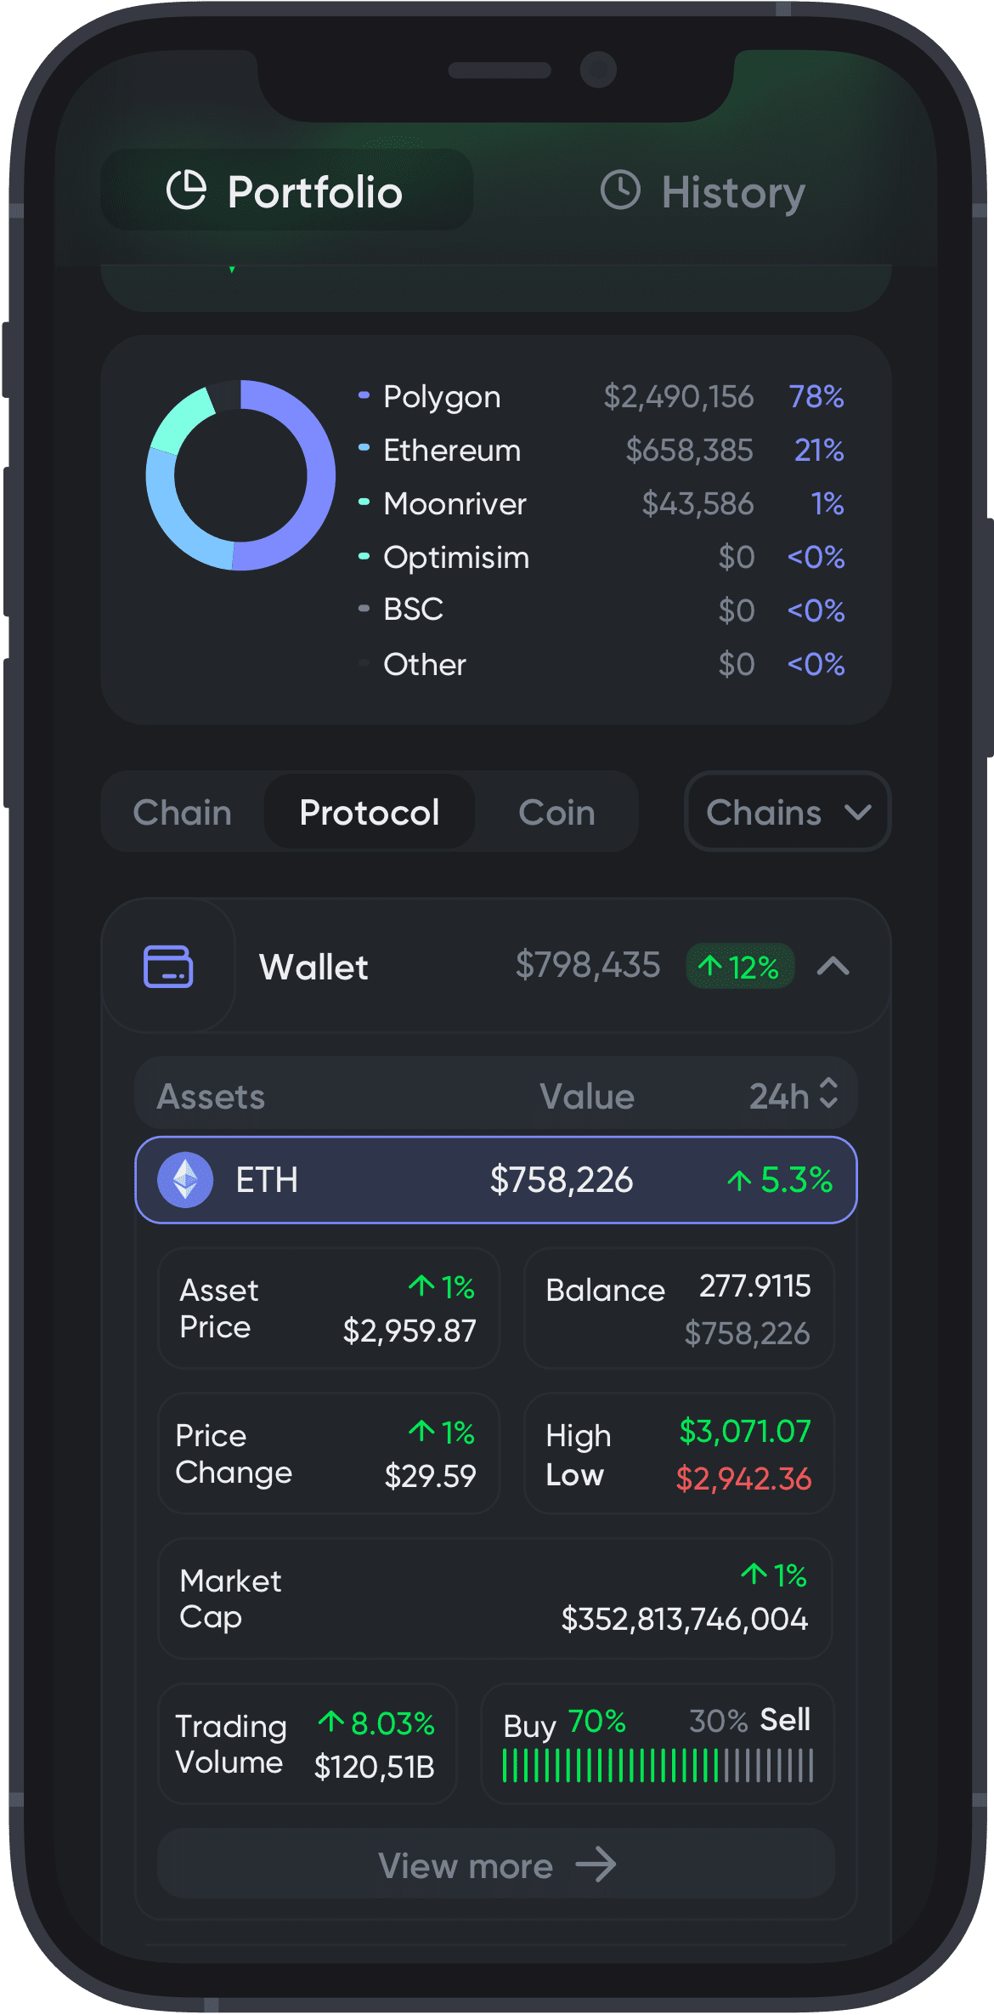This screenshot has width=994, height=2015.
Task: Click the Buy/Sell ratio bar
Action: tap(658, 1766)
